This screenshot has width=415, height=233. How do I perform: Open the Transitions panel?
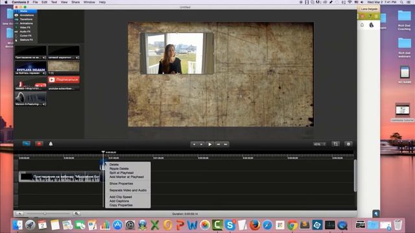point(25,19)
